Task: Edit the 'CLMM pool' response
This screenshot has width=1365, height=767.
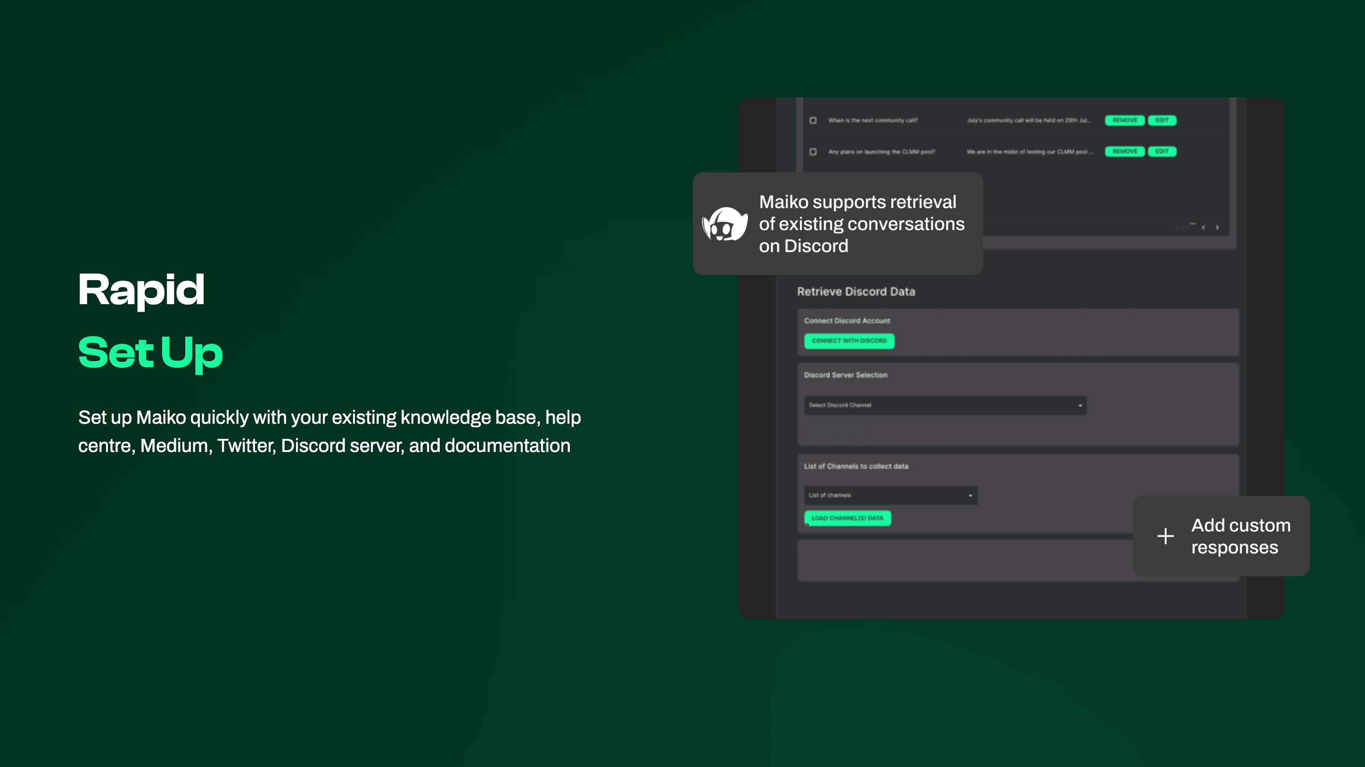Action: point(1161,152)
